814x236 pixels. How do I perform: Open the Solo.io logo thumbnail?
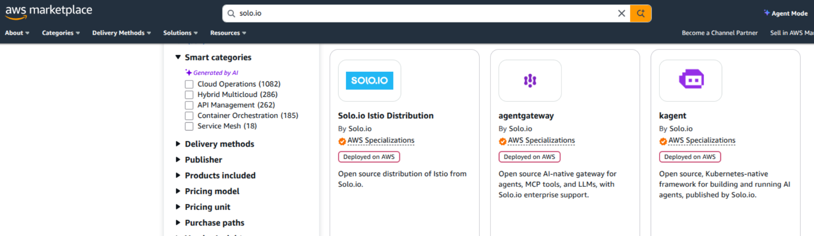point(370,81)
